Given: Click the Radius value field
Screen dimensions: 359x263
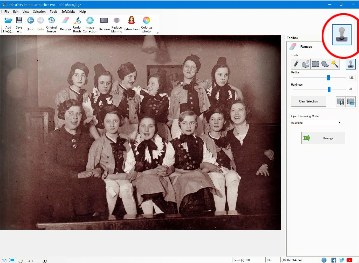Looking at the screenshot, I should (x=351, y=78).
